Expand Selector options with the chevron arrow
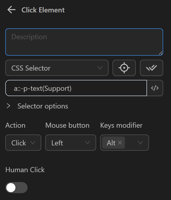The height and width of the screenshot is (200, 171). [9, 106]
